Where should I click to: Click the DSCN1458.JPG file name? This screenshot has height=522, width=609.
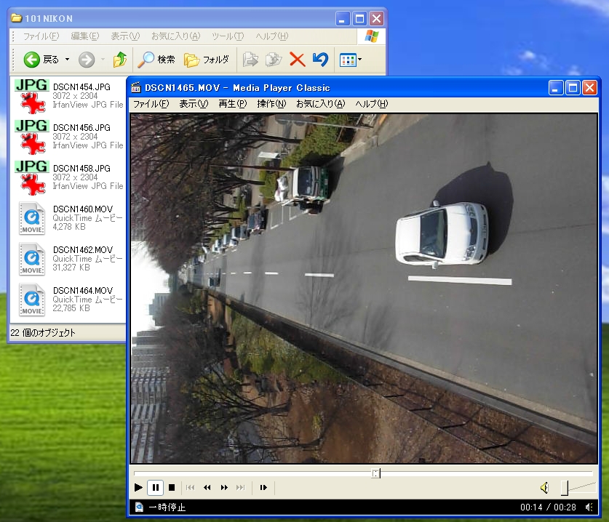pos(81,169)
